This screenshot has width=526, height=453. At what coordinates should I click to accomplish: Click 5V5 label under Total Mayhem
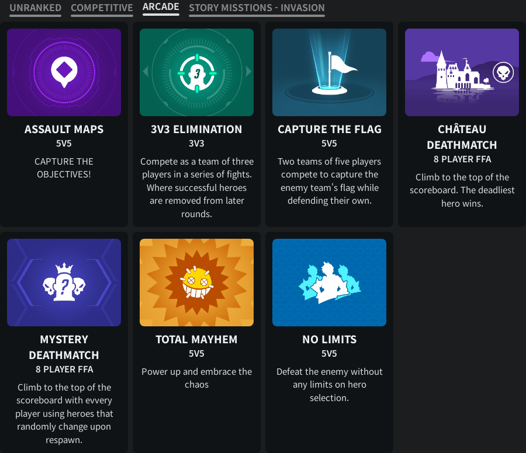point(196,354)
